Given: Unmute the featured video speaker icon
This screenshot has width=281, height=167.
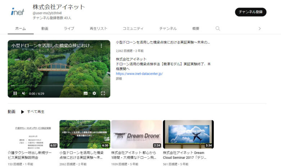Looking at the screenshot, I should [23, 94].
